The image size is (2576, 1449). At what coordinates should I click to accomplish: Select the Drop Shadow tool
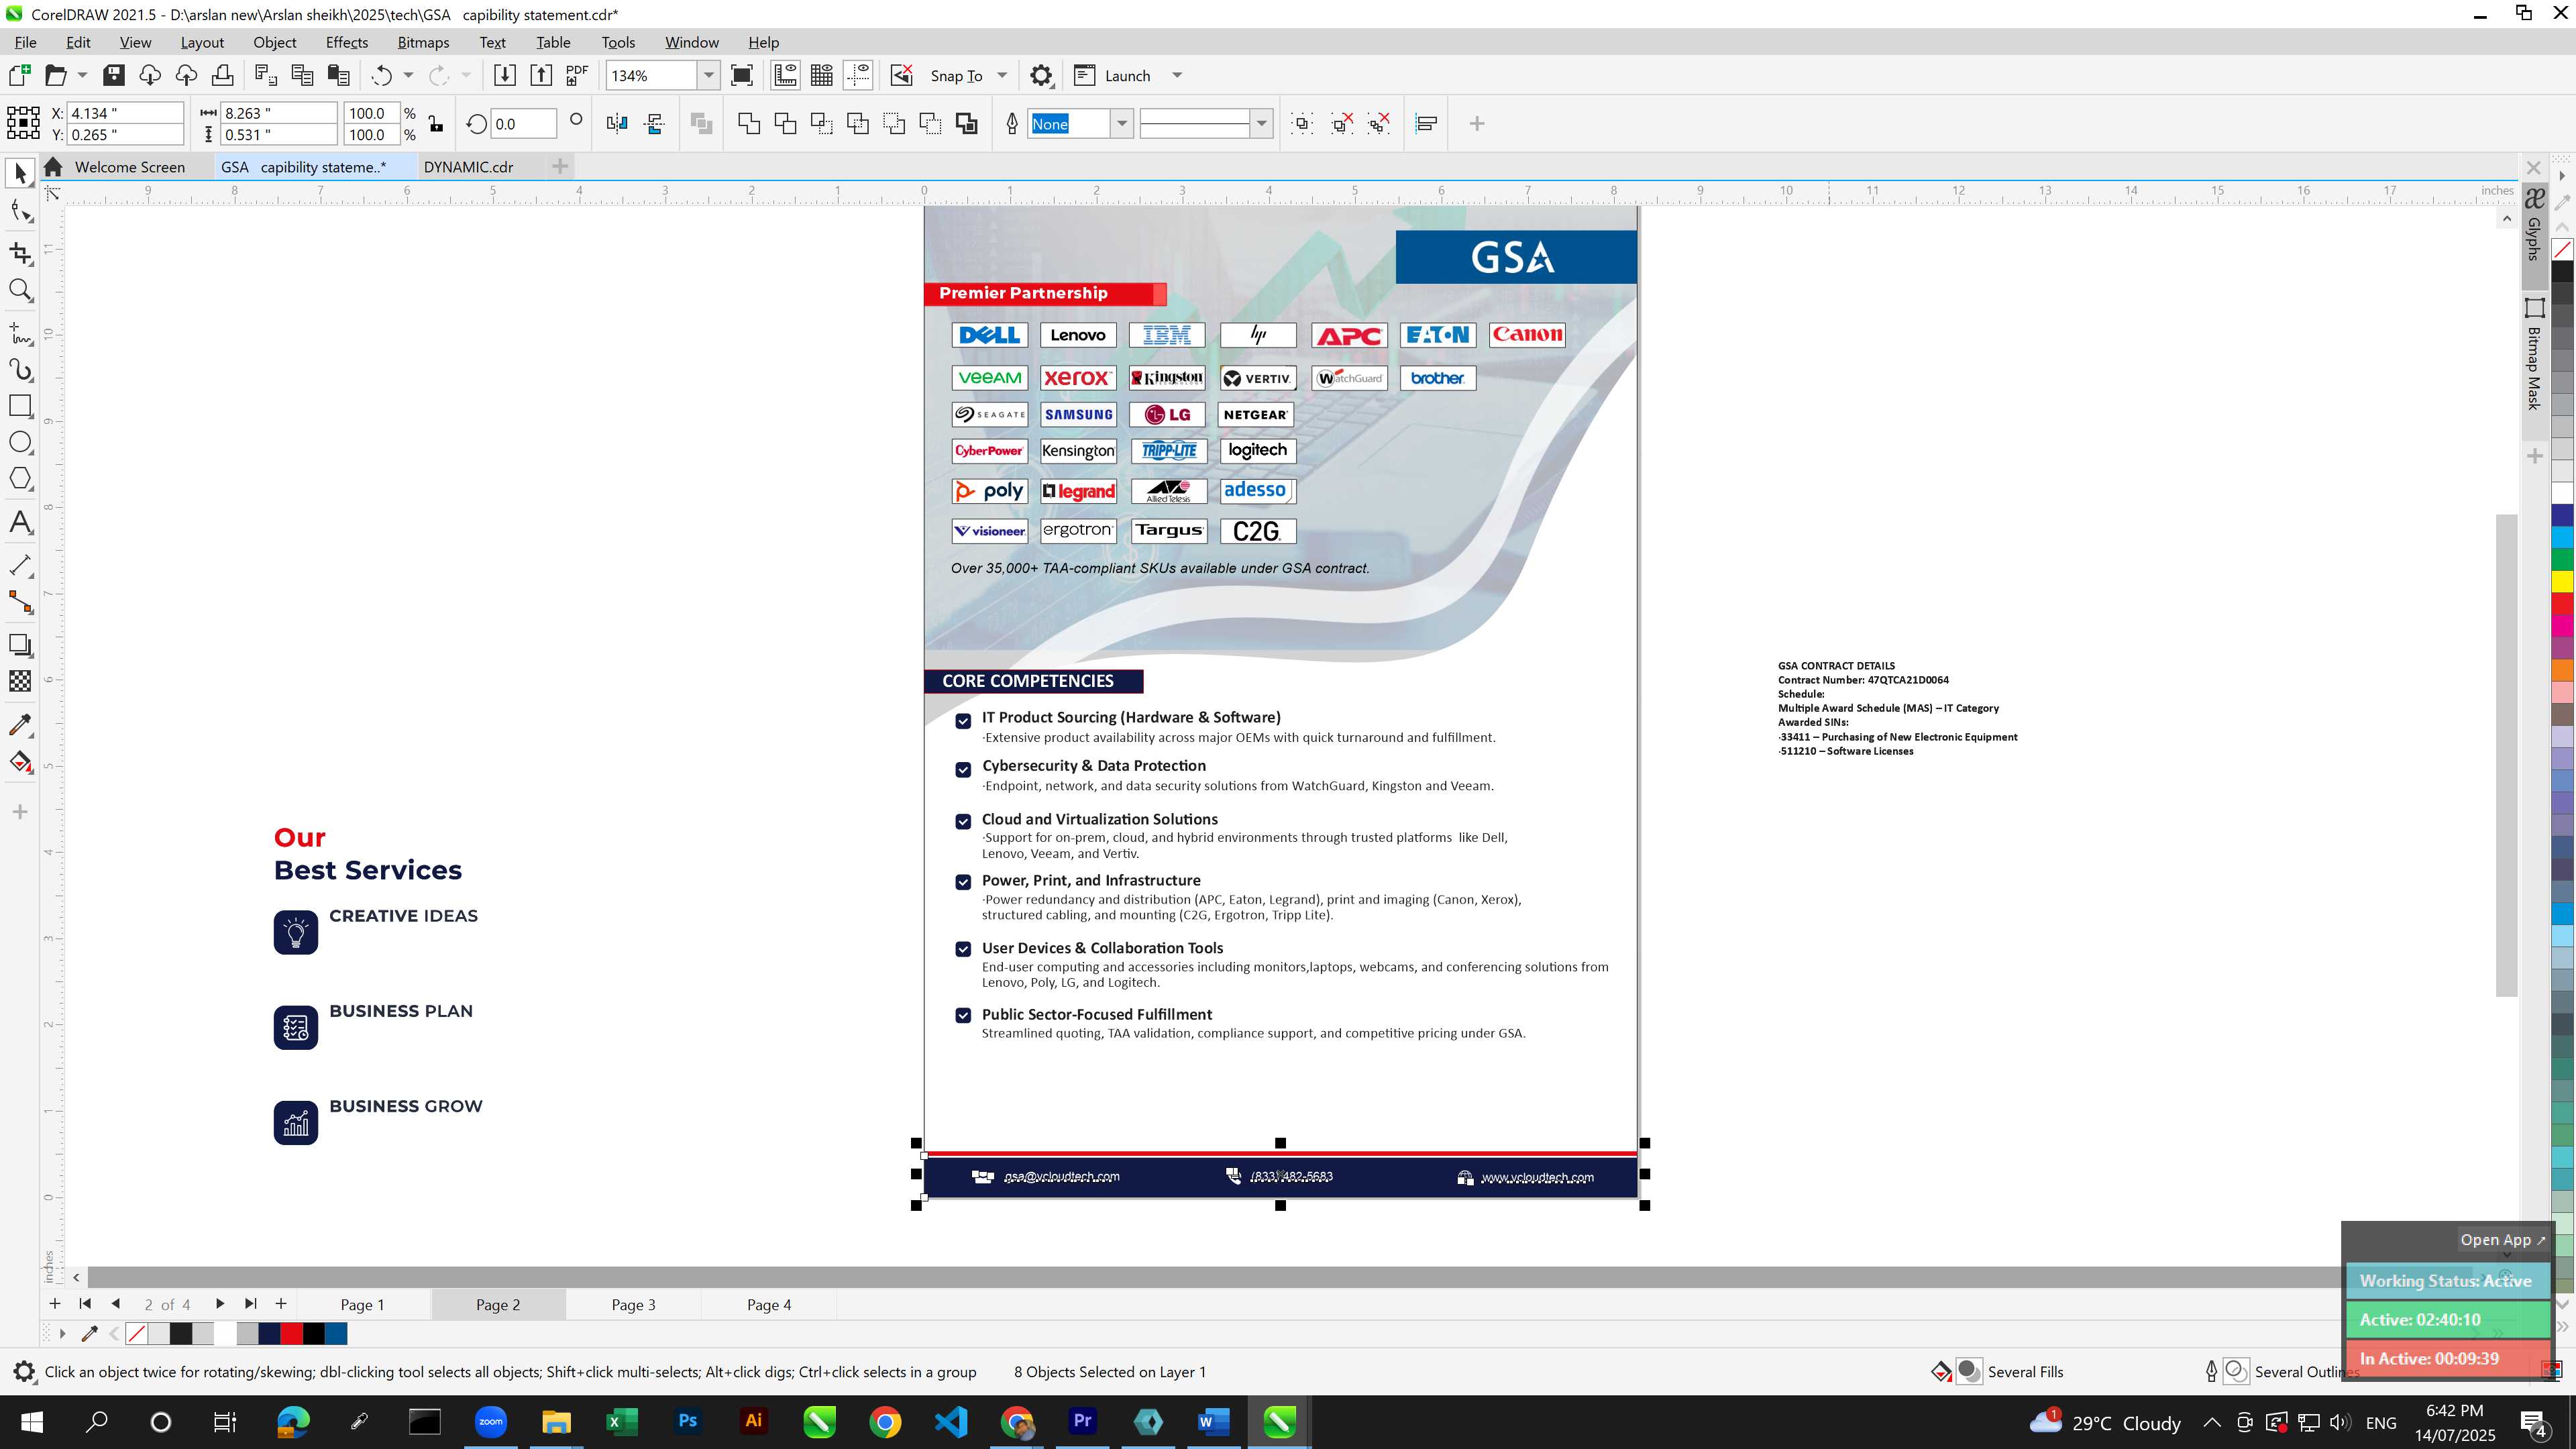pos(20,645)
